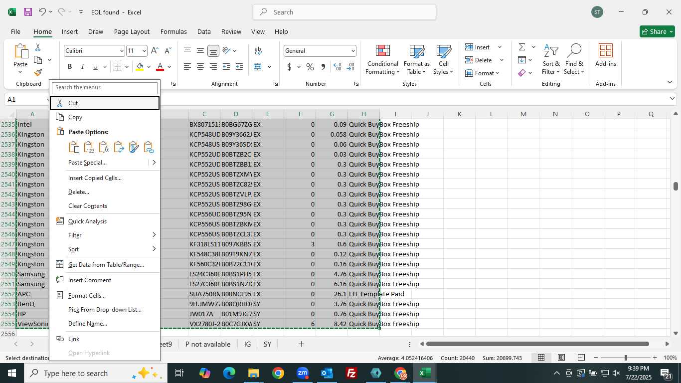This screenshot has height=383, width=681.
Task: Click the Merge & Center icon
Action: tap(258, 67)
